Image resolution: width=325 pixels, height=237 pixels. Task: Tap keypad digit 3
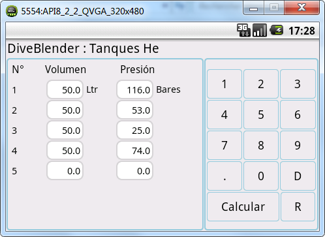pos(298,84)
